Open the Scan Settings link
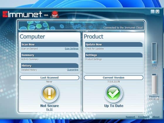The height and width of the screenshot is (123, 164). pyautogui.click(x=71, y=49)
